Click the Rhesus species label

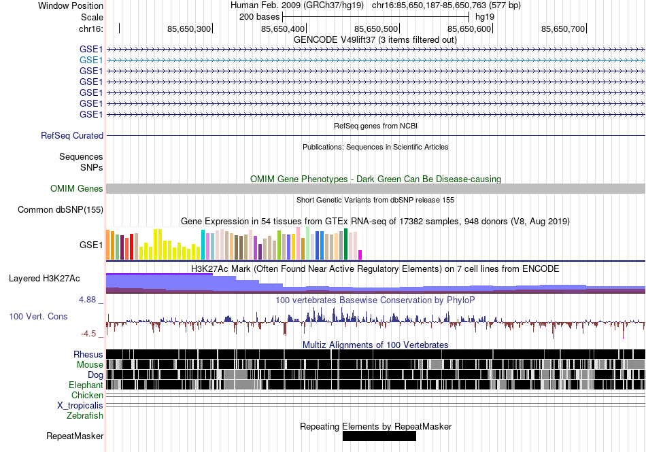[x=88, y=354]
